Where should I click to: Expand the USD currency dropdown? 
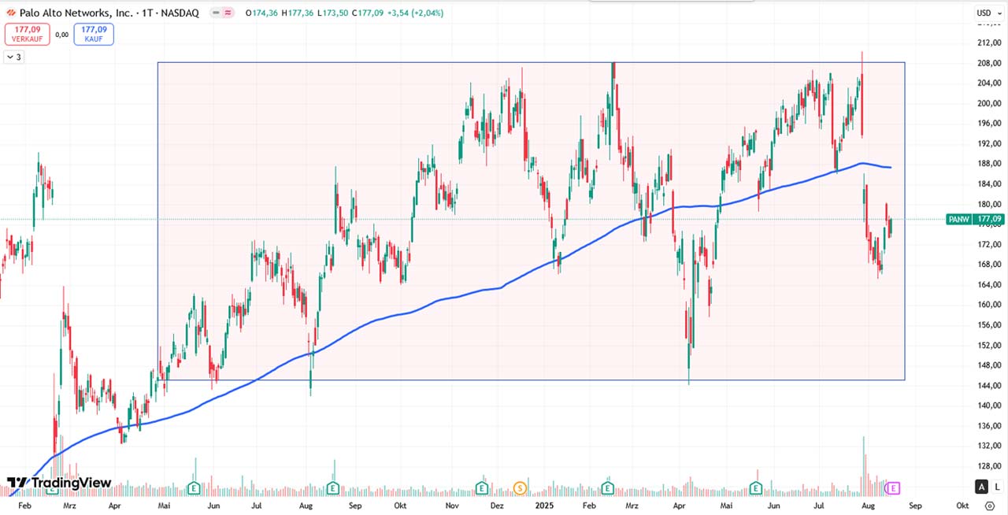[x=988, y=13]
